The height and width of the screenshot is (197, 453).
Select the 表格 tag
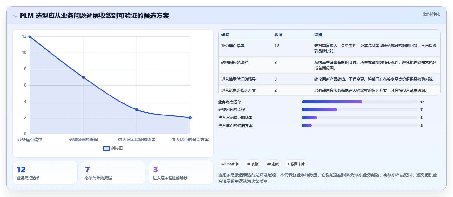click(x=253, y=164)
